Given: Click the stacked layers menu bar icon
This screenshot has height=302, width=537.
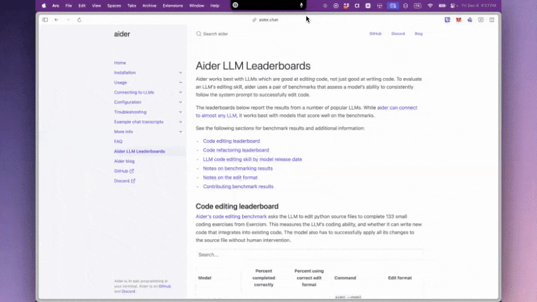Looking at the screenshot, I should coord(405,6).
